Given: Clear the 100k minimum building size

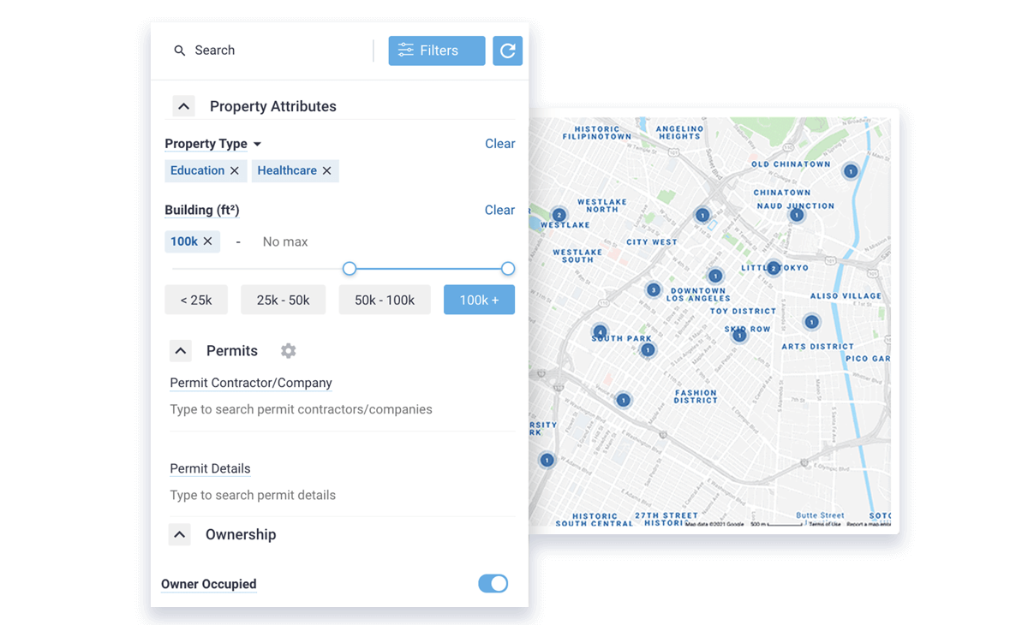Looking at the screenshot, I should [207, 241].
